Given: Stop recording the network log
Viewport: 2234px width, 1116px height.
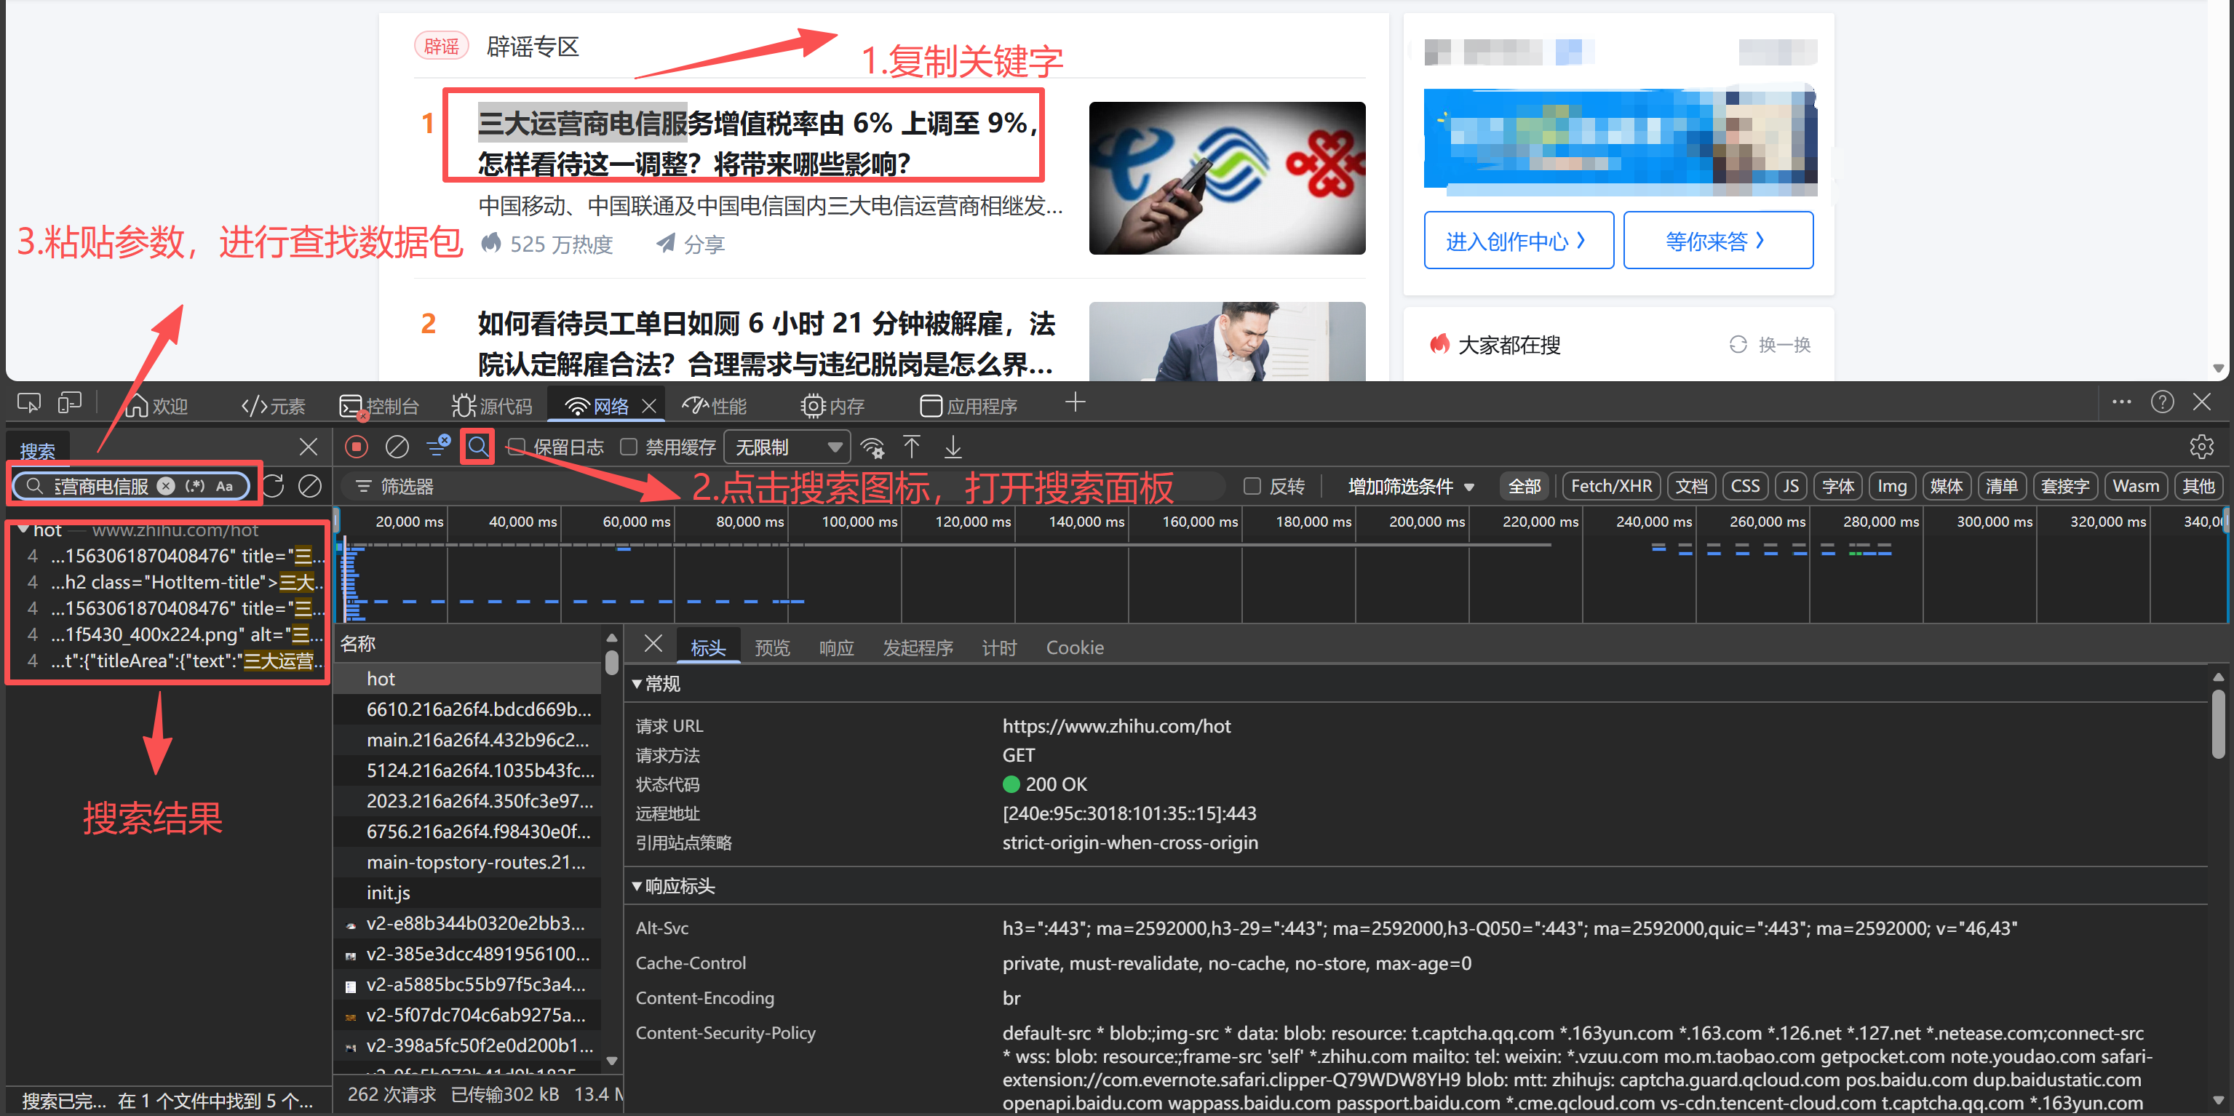Looking at the screenshot, I should 357,447.
